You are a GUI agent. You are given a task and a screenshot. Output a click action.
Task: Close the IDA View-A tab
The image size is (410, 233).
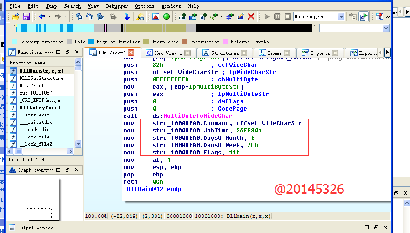click(x=131, y=53)
